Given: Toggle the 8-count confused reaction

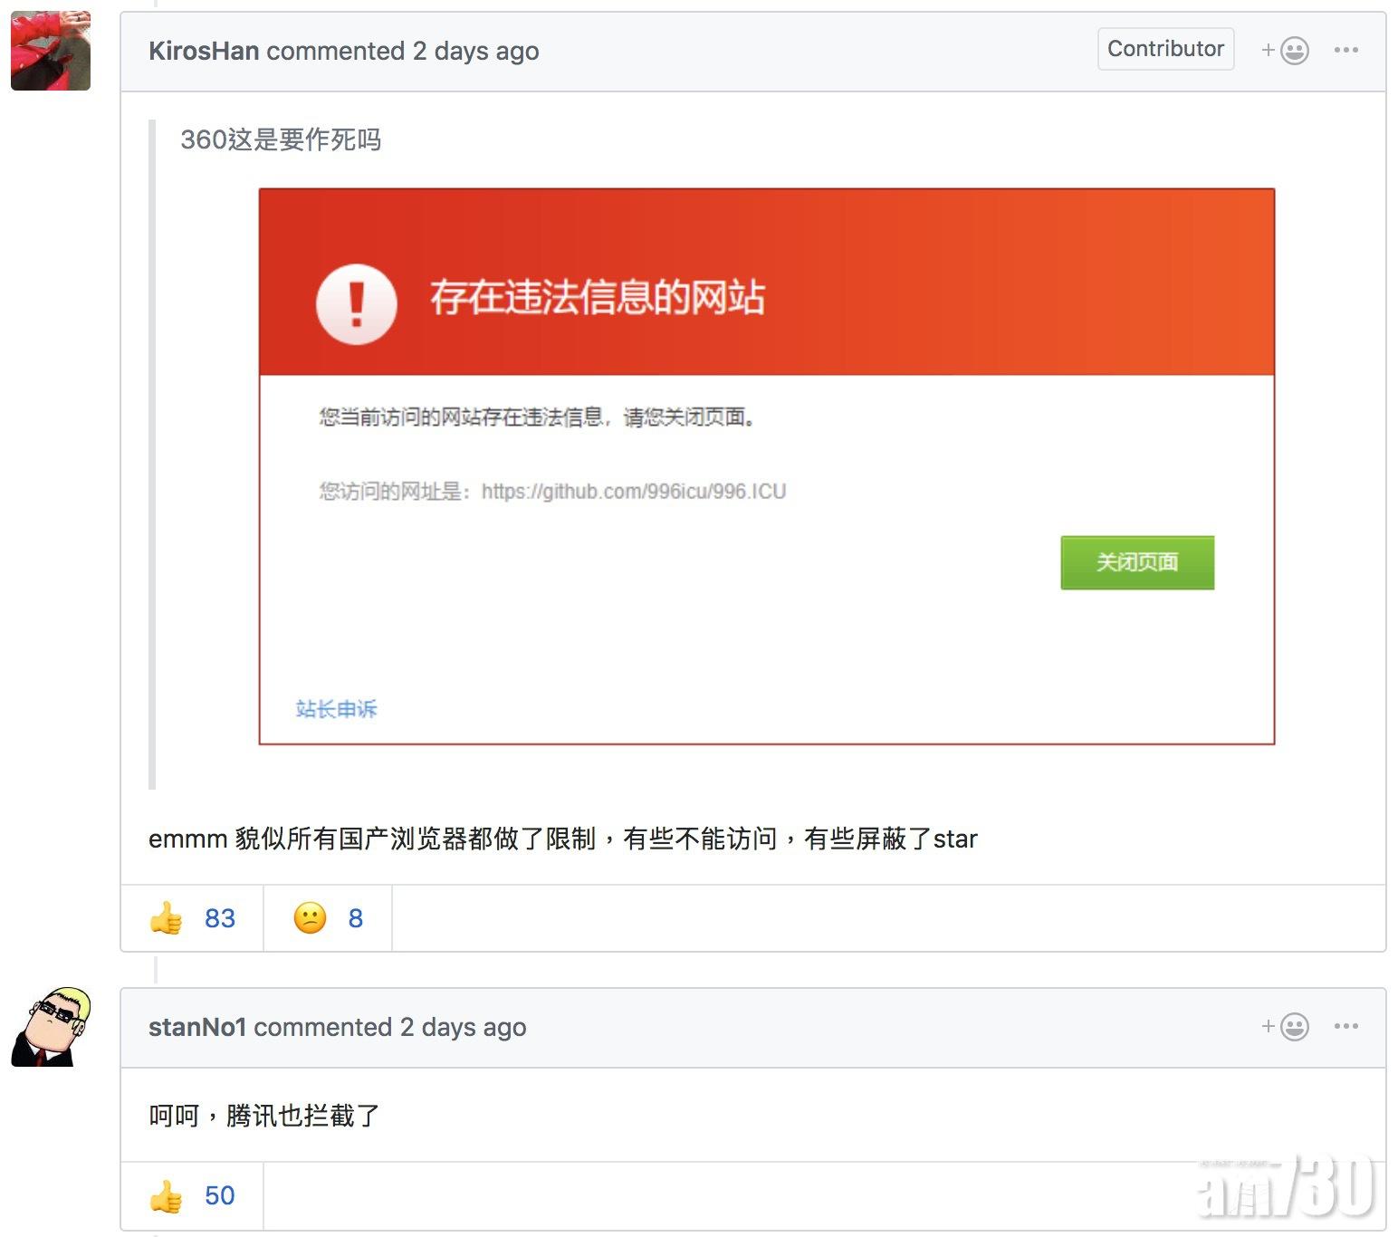Looking at the screenshot, I should (328, 918).
